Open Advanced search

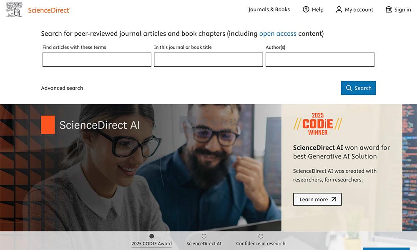(x=62, y=88)
